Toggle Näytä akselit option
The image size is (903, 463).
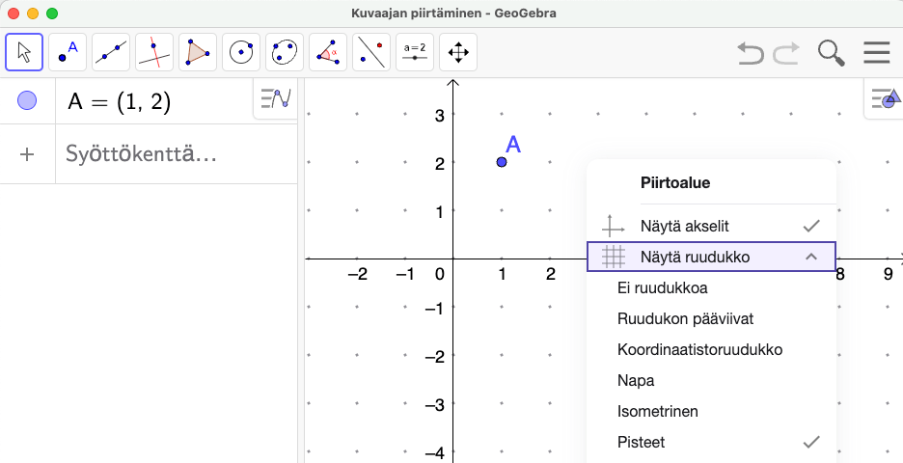coord(711,227)
